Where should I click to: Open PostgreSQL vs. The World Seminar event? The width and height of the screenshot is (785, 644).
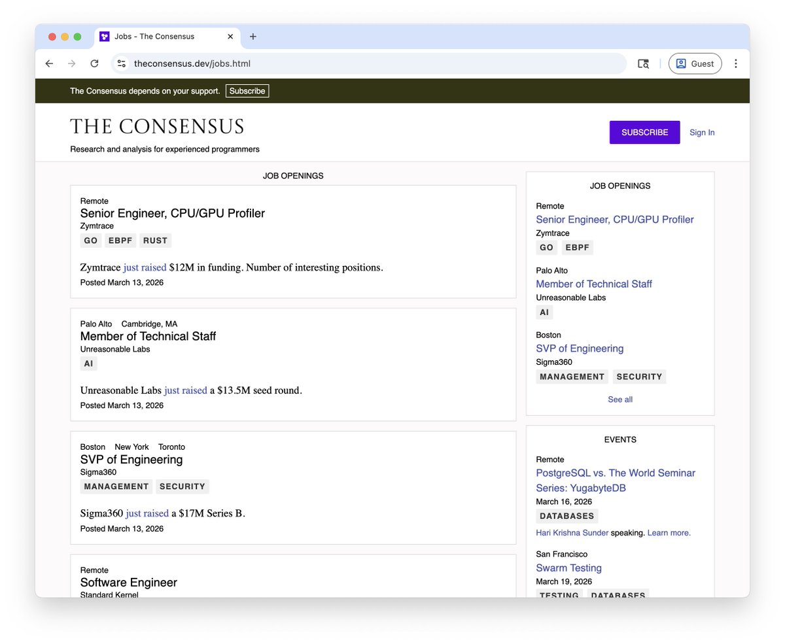[616, 481]
